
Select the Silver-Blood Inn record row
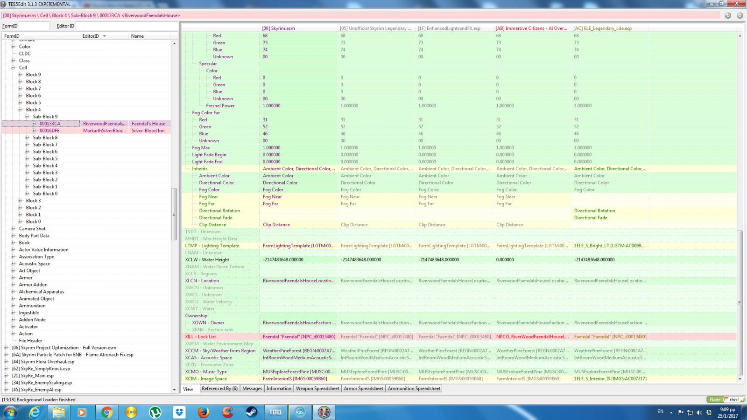click(x=86, y=131)
